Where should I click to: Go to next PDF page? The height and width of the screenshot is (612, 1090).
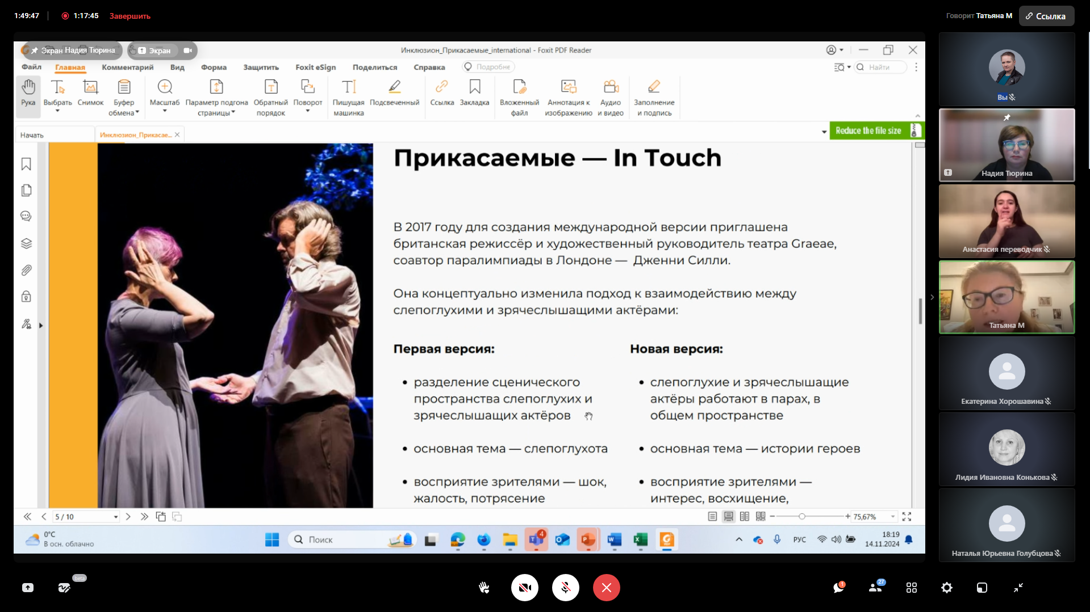(x=128, y=517)
